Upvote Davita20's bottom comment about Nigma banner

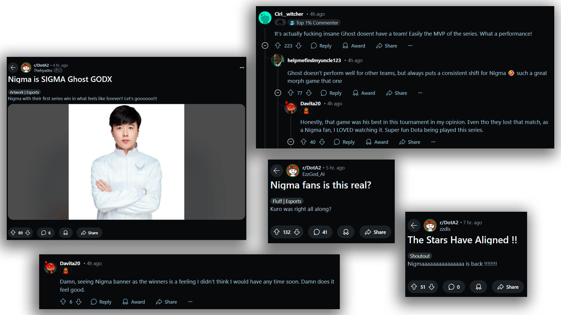[63, 302]
